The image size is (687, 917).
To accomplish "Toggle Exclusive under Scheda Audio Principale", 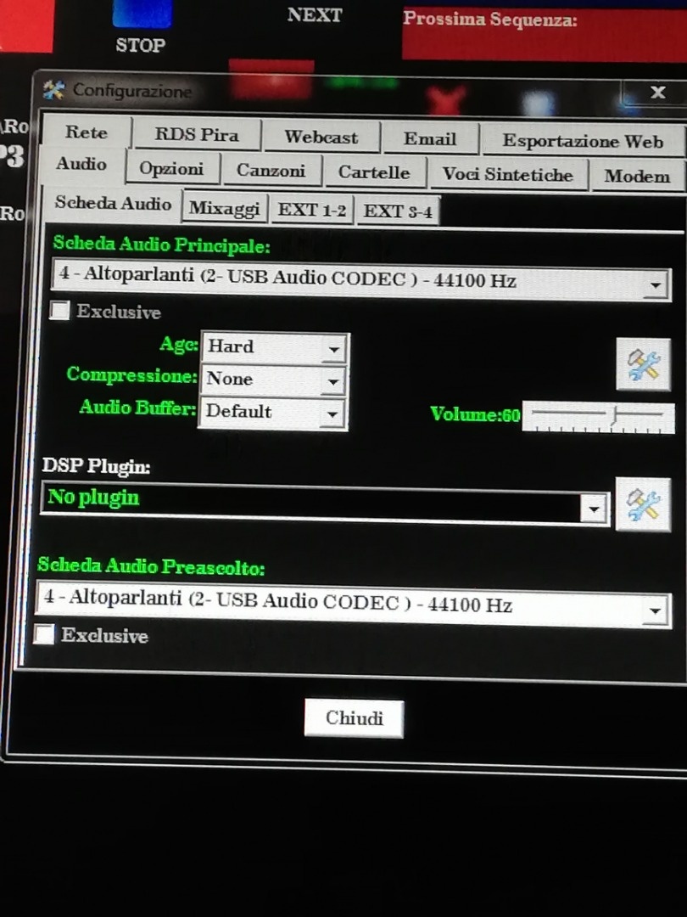I will click(x=60, y=312).
